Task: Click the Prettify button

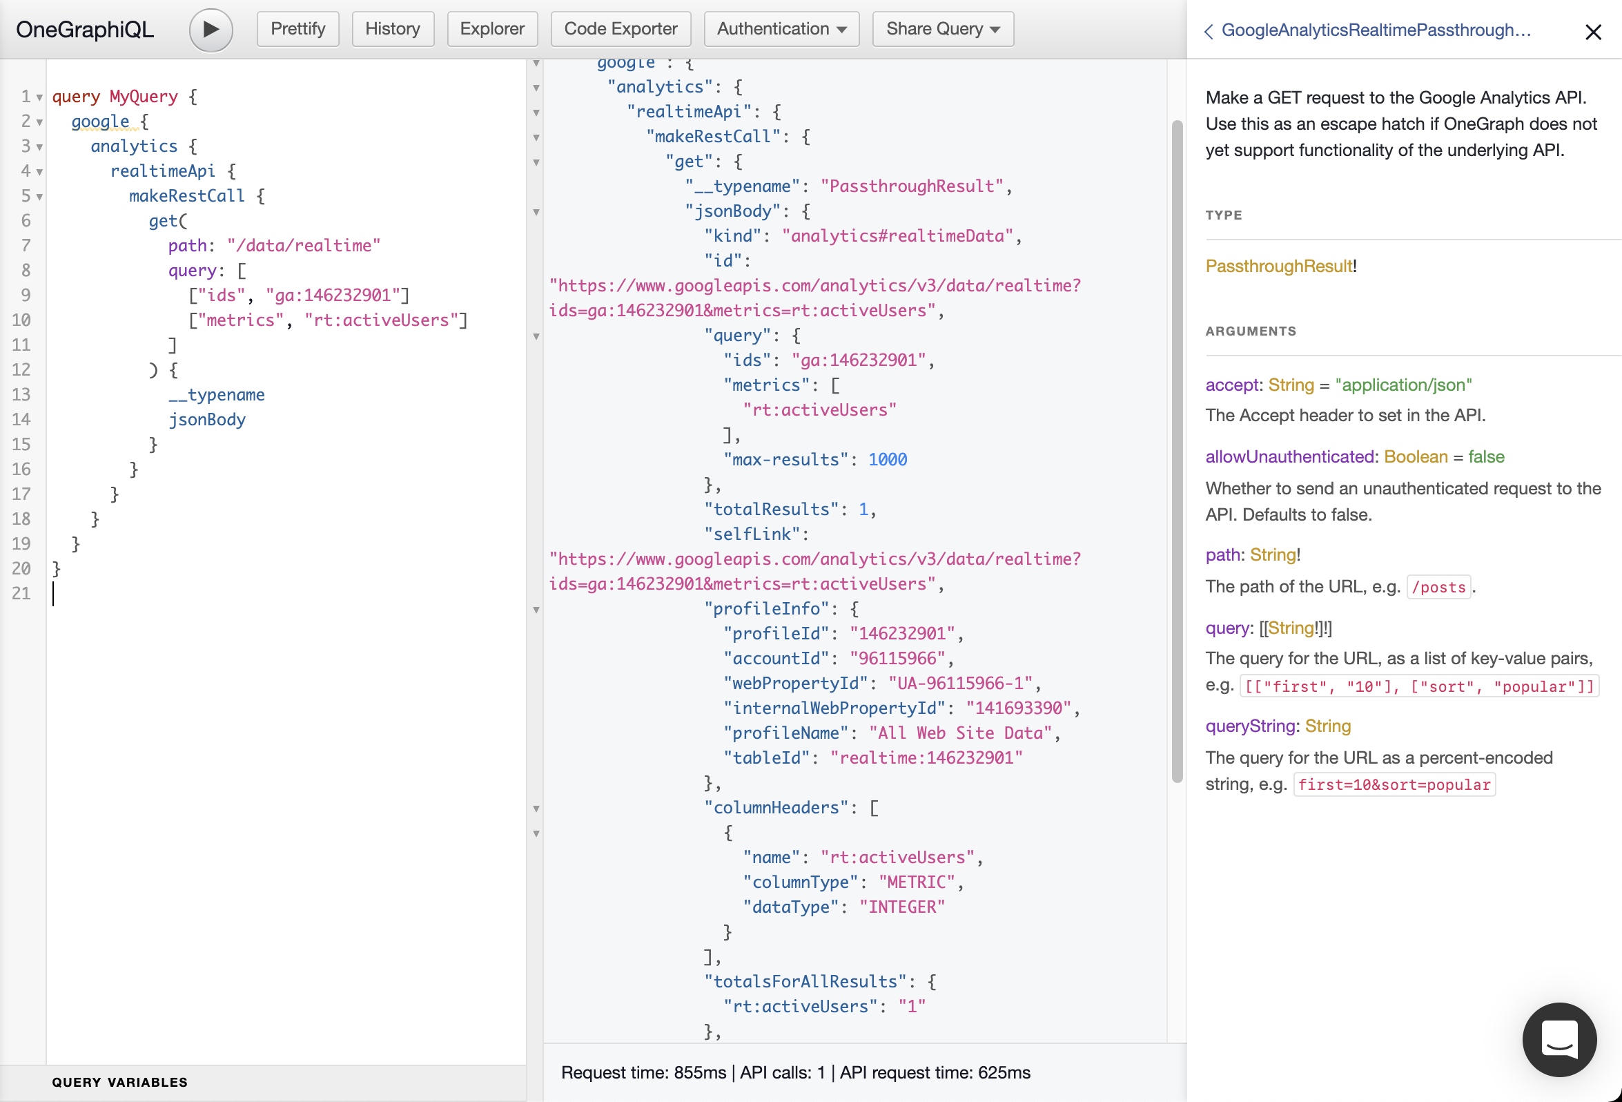Action: click(298, 29)
